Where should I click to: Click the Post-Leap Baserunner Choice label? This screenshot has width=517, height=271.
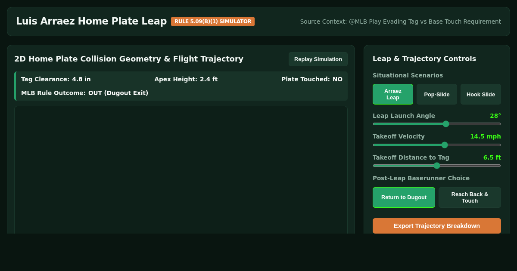421,178
